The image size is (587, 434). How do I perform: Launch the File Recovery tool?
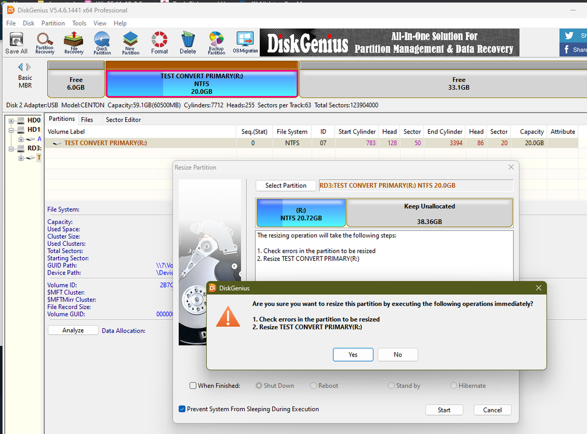(x=74, y=43)
